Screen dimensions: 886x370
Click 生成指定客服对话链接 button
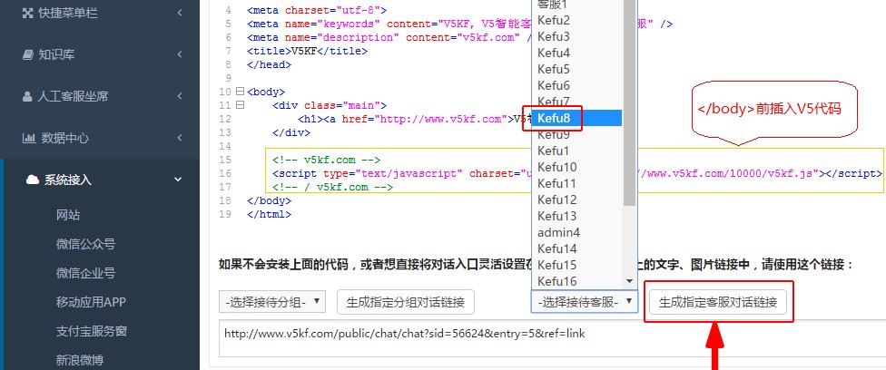pyautogui.click(x=718, y=302)
